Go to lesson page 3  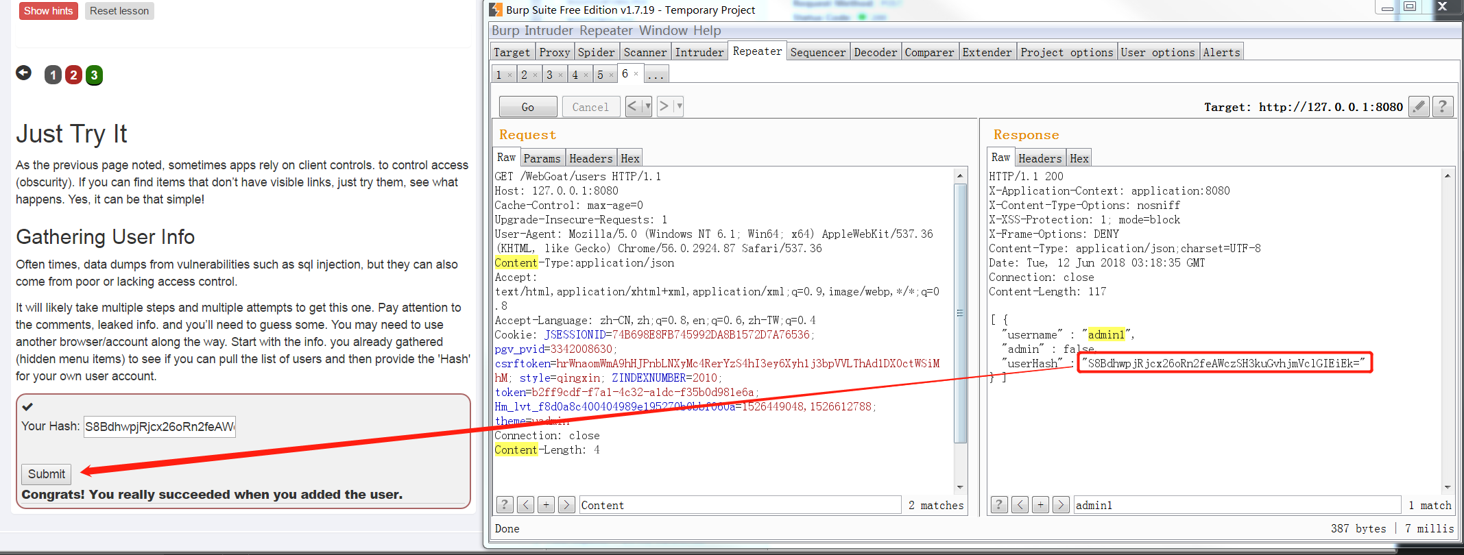[x=95, y=75]
